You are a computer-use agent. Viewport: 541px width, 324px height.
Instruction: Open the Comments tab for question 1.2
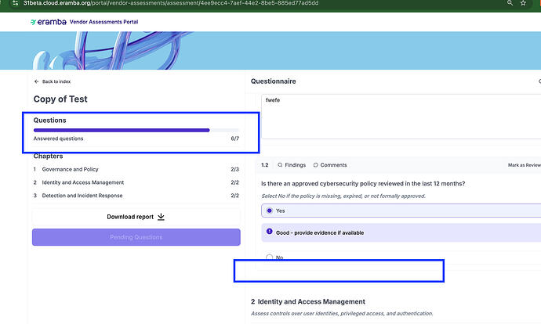click(x=330, y=165)
